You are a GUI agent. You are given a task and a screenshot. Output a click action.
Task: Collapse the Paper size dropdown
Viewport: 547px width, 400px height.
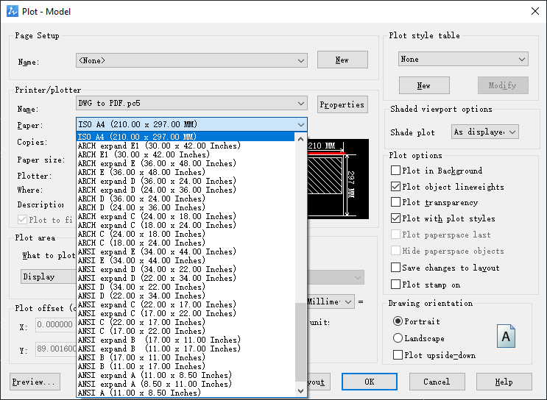click(x=191, y=124)
